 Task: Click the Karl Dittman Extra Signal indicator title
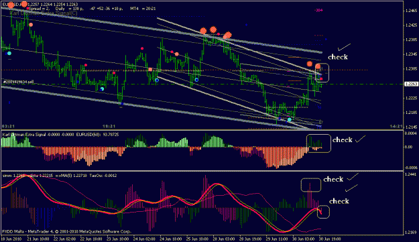[x=24, y=135]
